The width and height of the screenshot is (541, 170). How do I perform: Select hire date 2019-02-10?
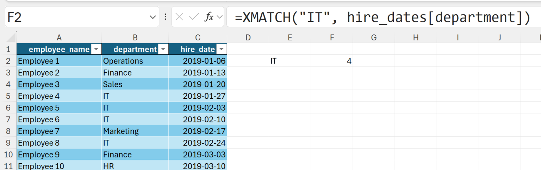198,119
